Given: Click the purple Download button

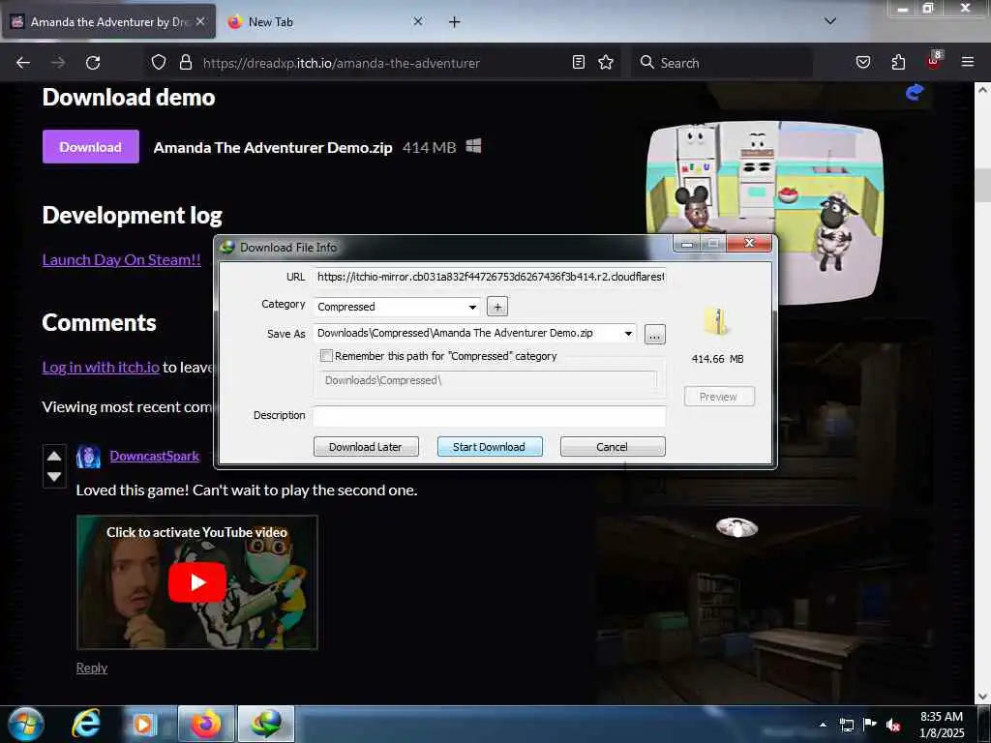Looking at the screenshot, I should (90, 147).
